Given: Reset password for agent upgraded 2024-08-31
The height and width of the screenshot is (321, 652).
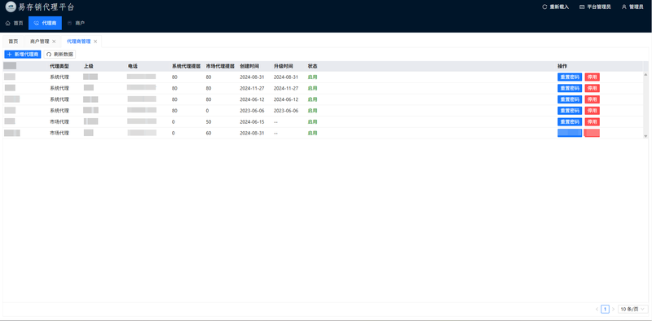Looking at the screenshot, I should [570, 77].
